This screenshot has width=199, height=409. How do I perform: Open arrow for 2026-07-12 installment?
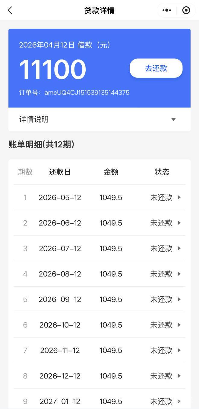pyautogui.click(x=179, y=248)
